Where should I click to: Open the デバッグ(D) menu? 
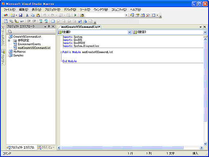point(70,10)
